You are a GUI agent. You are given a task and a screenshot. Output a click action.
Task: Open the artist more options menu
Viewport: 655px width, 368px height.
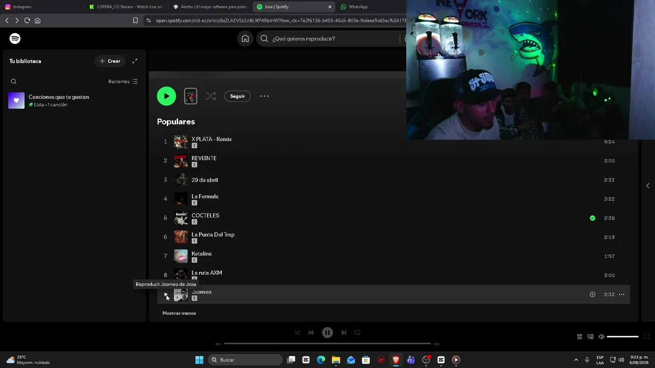tap(264, 96)
